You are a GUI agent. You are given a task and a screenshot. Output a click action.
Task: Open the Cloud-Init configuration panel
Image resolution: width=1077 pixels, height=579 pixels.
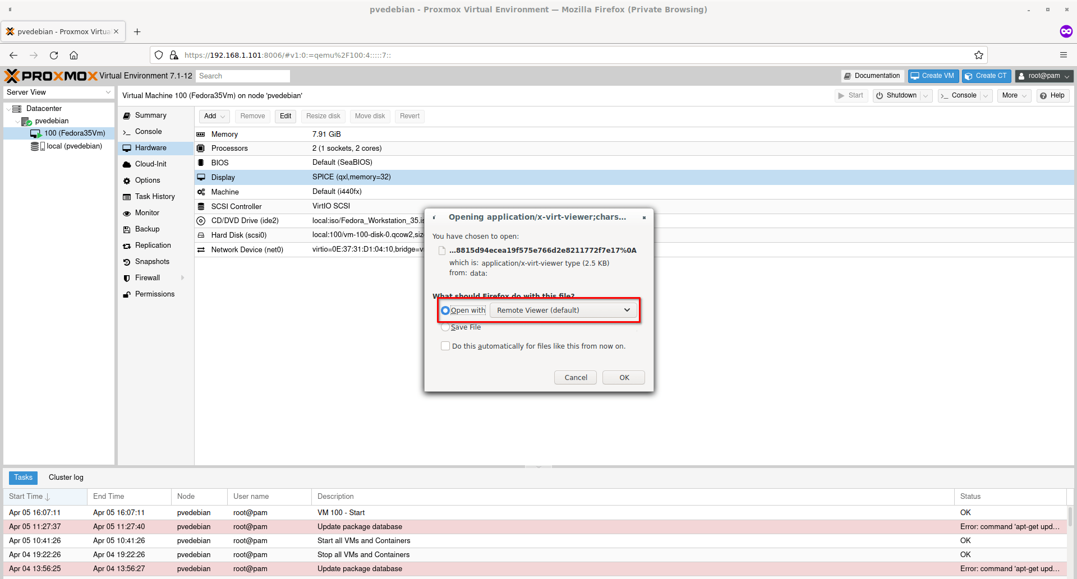point(150,164)
